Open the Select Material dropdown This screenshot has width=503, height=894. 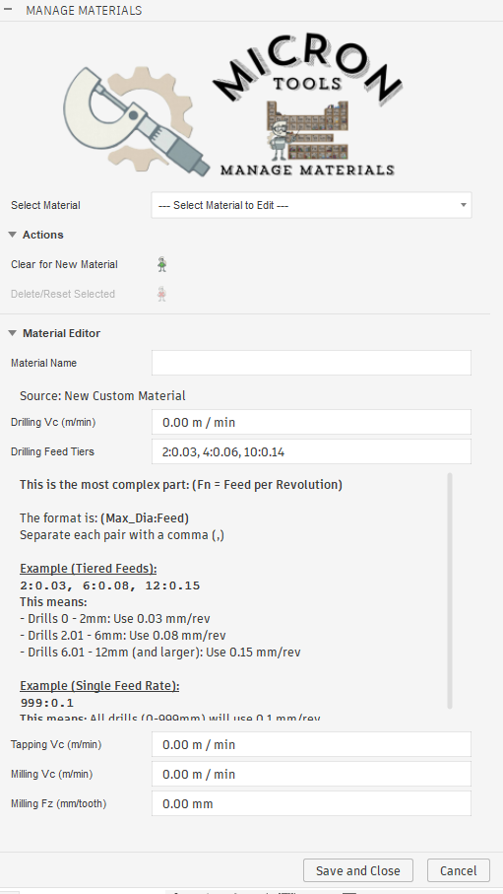pos(311,205)
